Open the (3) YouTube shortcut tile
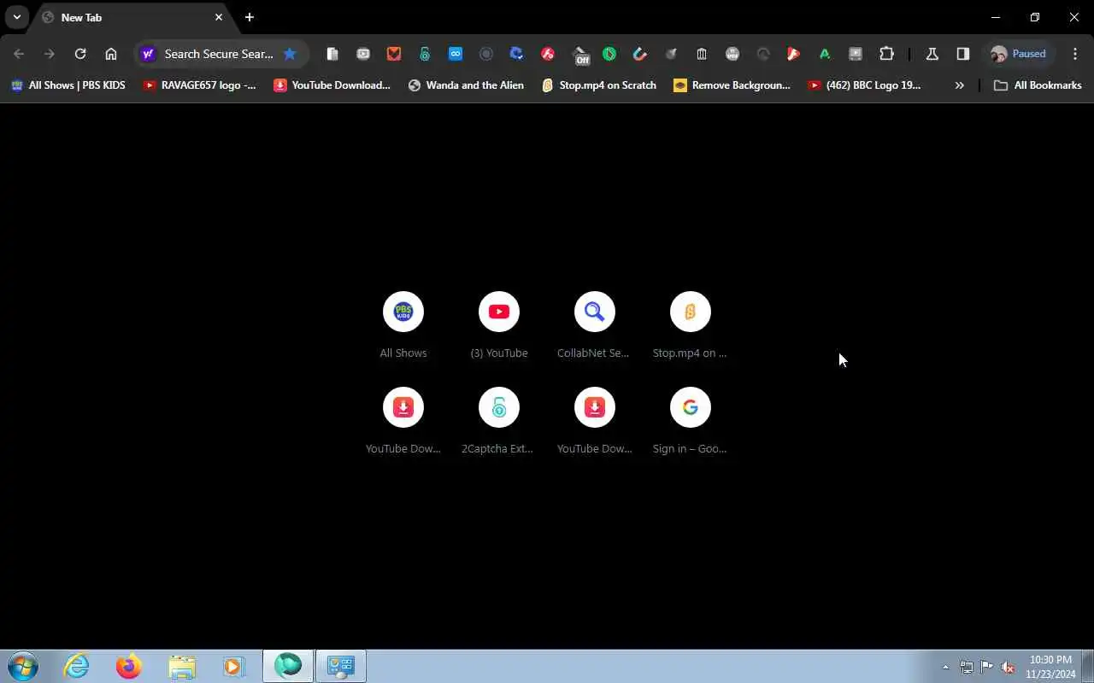 pyautogui.click(x=499, y=326)
